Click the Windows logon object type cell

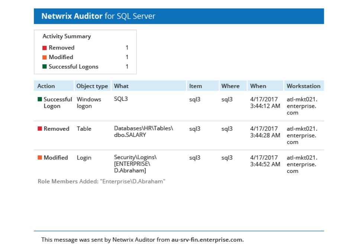coord(89,103)
